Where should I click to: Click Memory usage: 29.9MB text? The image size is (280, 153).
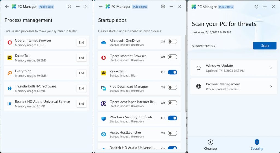click(x=31, y=76)
